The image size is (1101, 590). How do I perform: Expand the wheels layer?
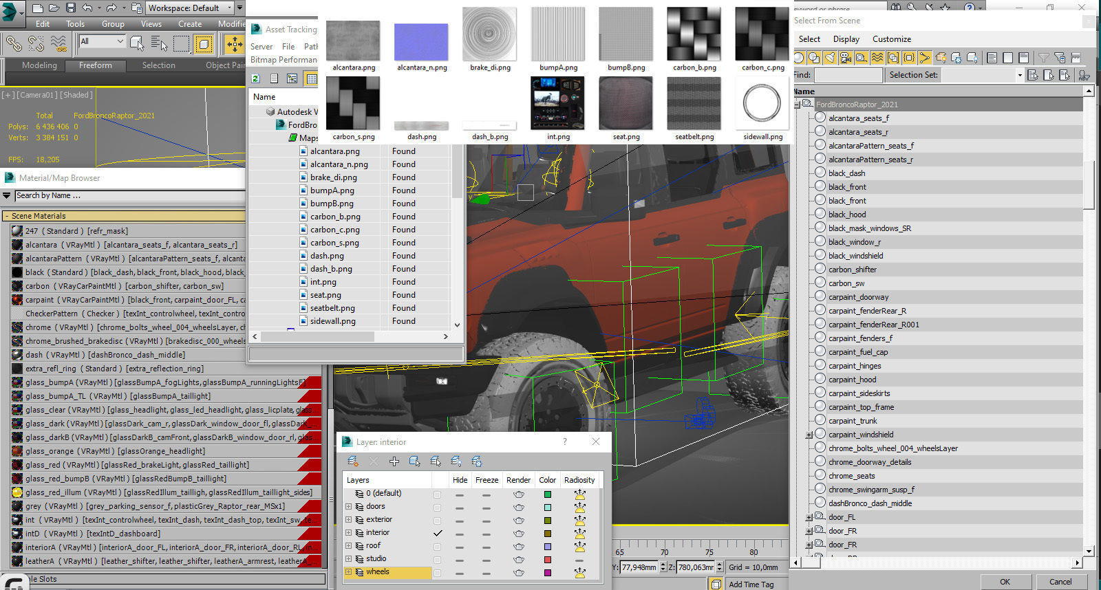pos(349,572)
